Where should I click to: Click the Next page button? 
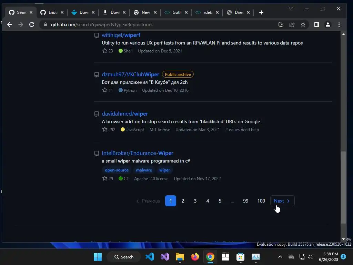pyautogui.click(x=282, y=201)
